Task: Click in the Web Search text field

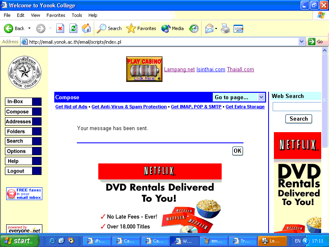Action: click(x=297, y=107)
